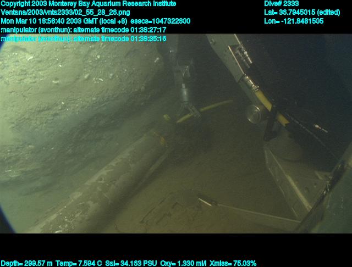Click the 'Dive# 2333' label
352x267 pixels.
(x=281, y=4)
